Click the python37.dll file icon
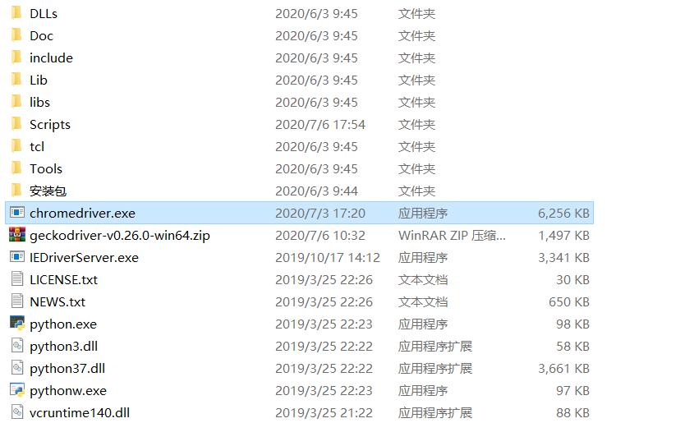The width and height of the screenshot is (685, 446). click(17, 367)
